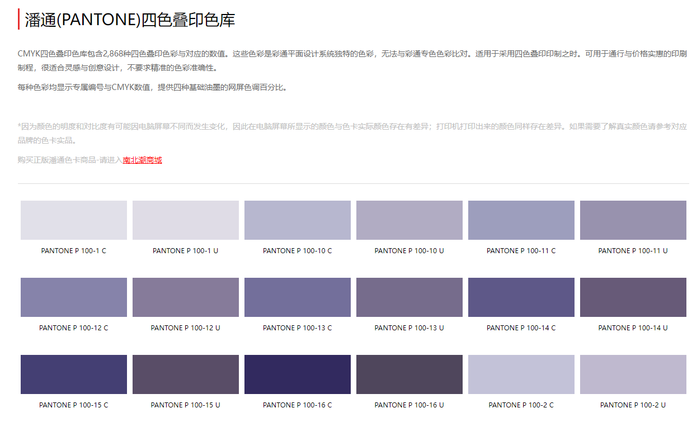Open the dark PANTONE P 100-16 C swatch

pyautogui.click(x=298, y=374)
